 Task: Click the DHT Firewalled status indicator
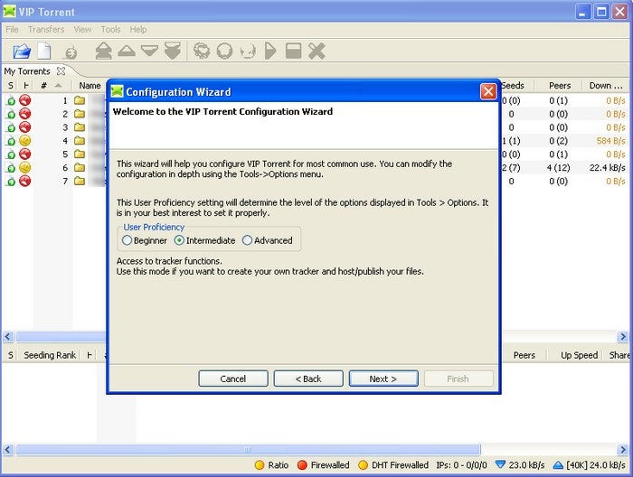[393, 465]
